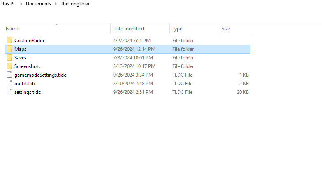The image size is (322, 184).
Task: Click File folder type of Saves row
Action: (x=183, y=58)
